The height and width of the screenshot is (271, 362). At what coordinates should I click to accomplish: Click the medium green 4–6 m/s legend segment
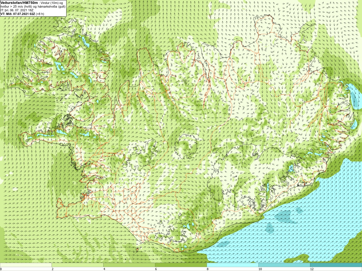pos(129,265)
